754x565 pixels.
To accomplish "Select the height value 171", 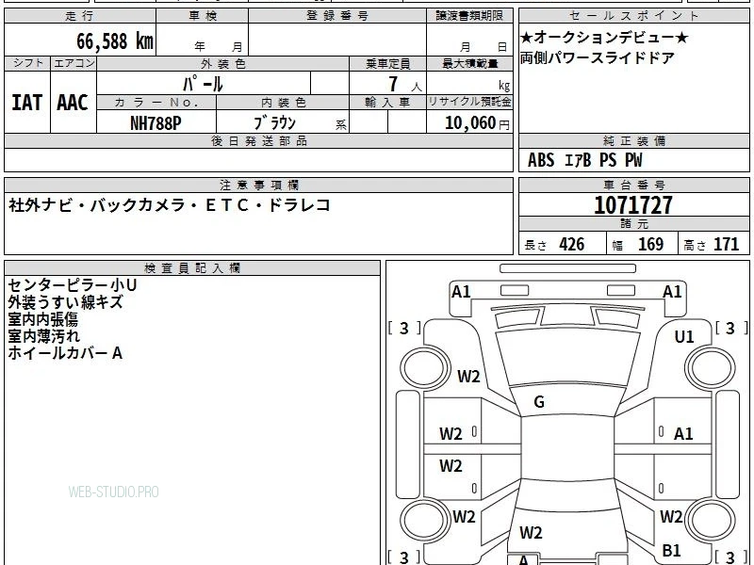I will pyautogui.click(x=726, y=244).
